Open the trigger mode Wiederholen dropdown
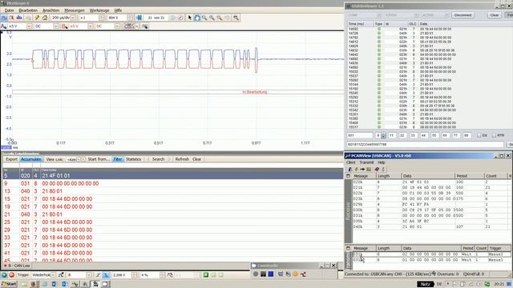513x288 pixels. point(53,275)
